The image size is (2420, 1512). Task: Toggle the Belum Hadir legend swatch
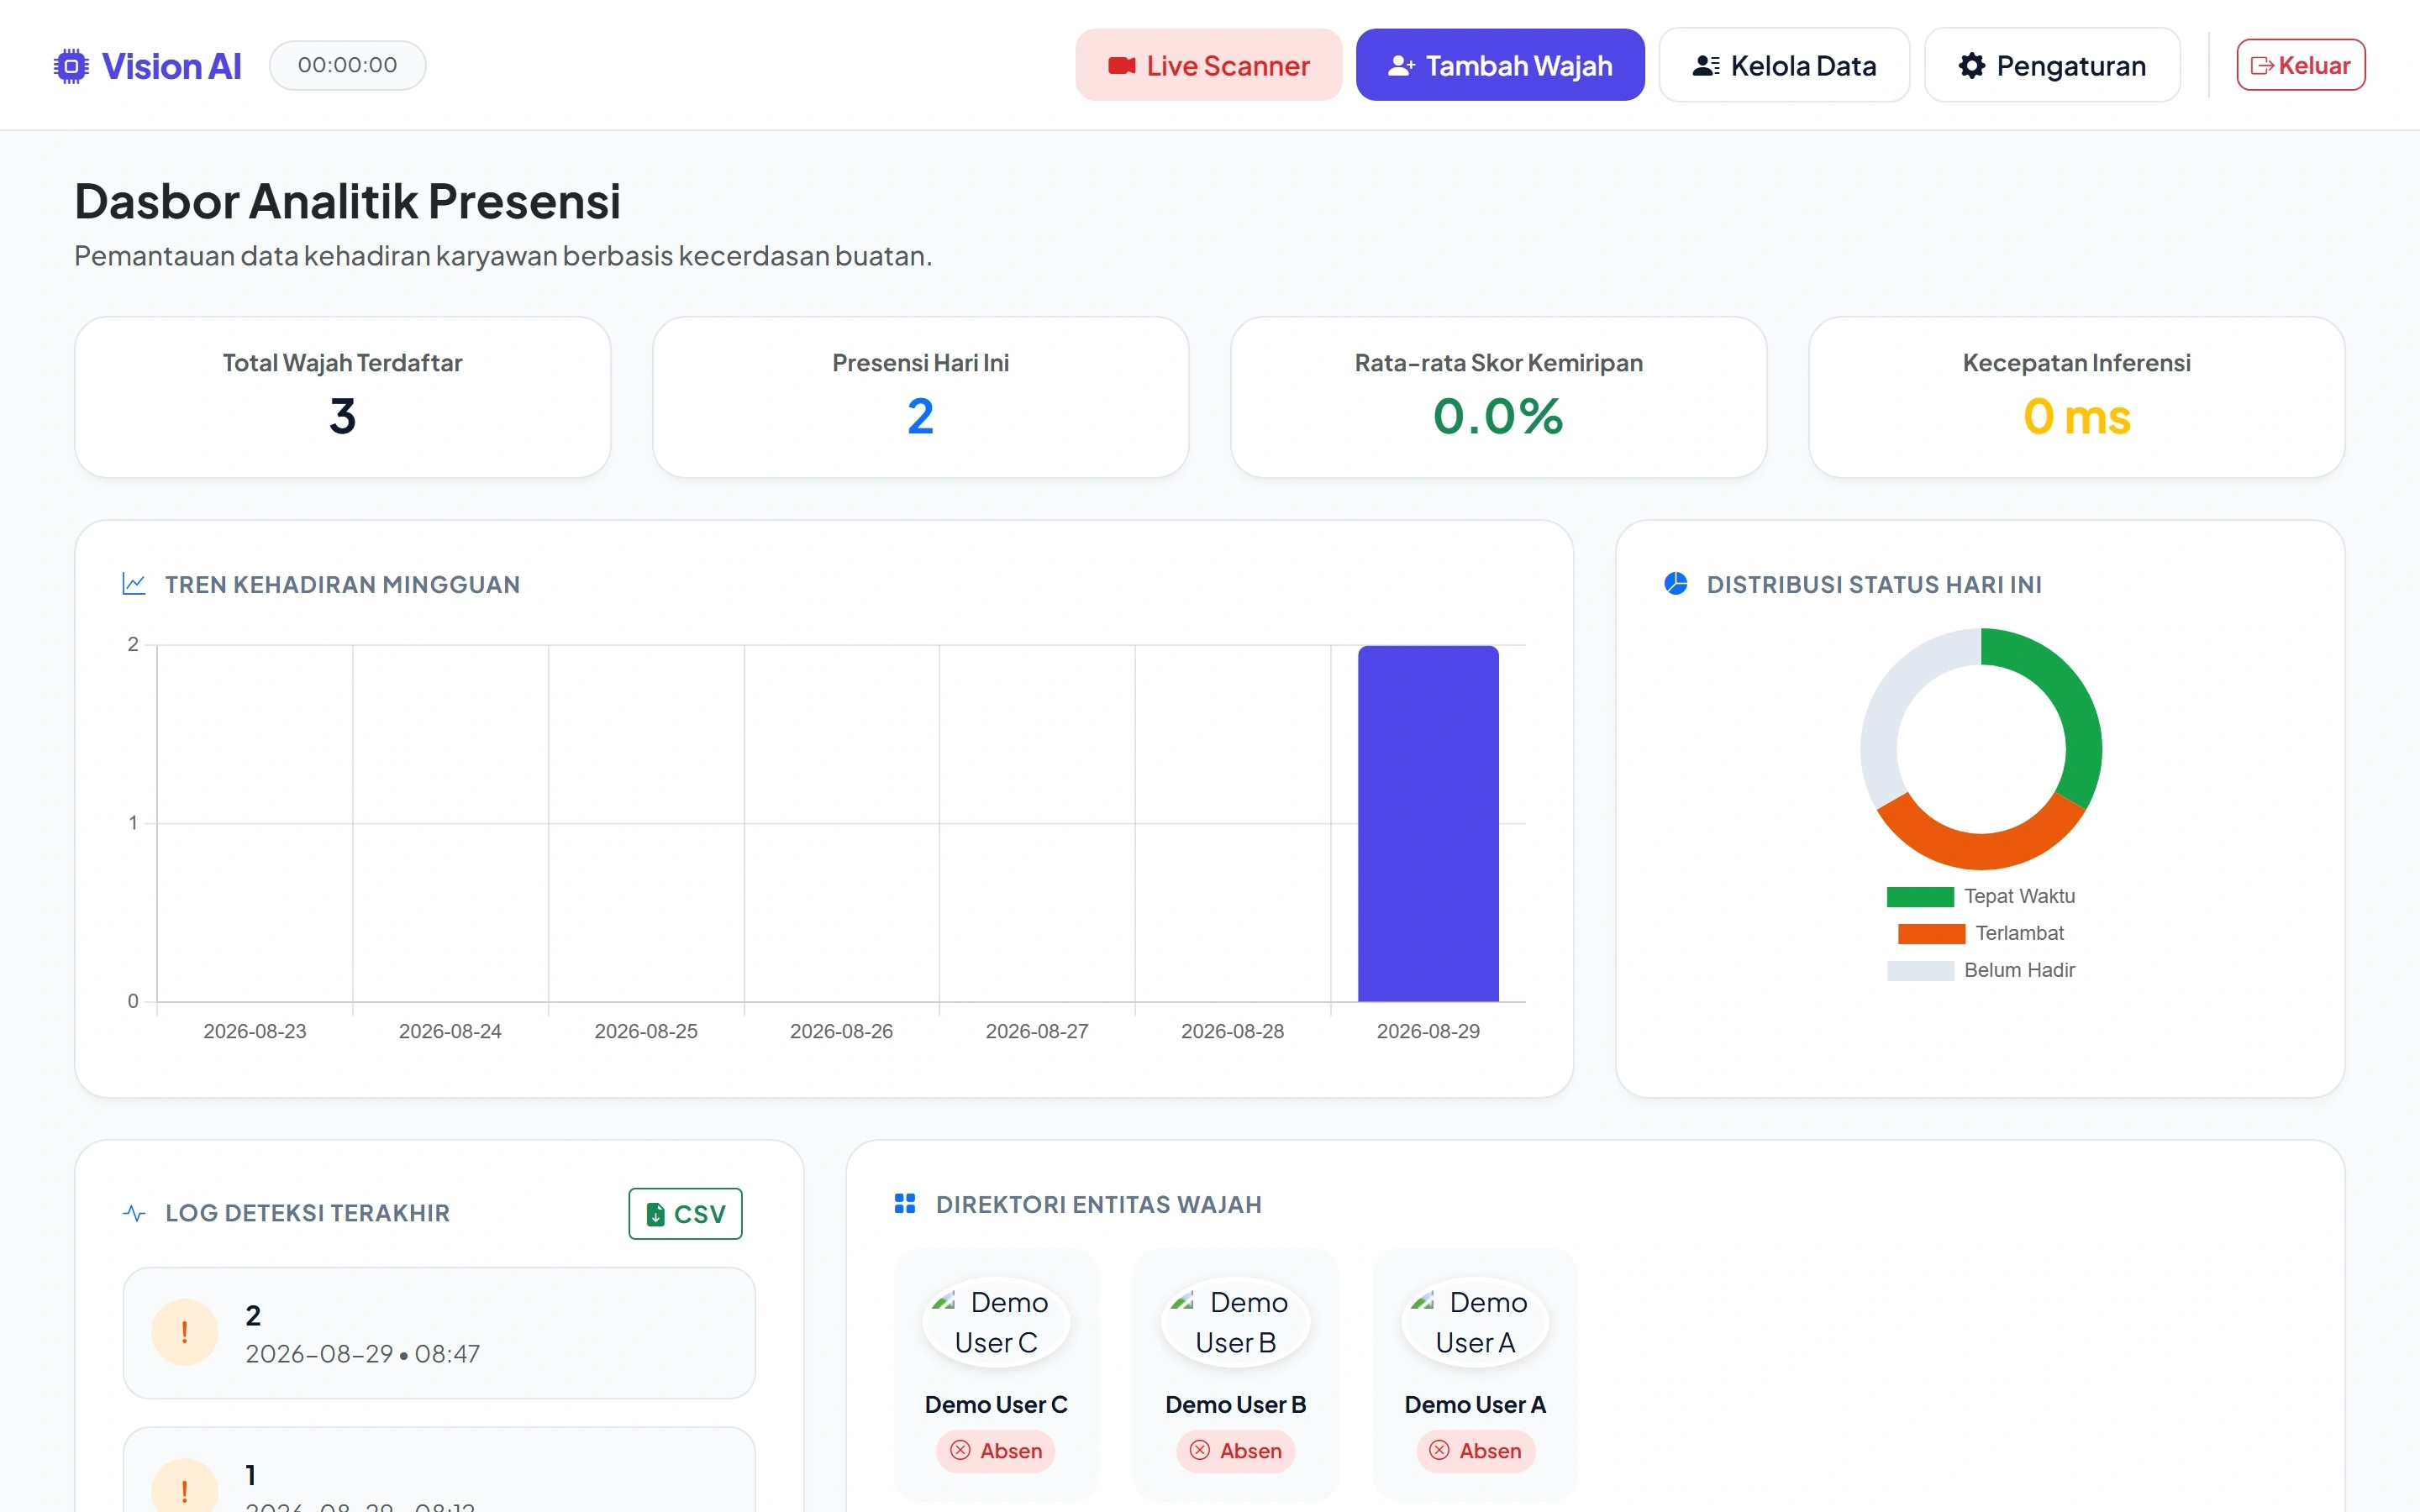coord(1920,971)
